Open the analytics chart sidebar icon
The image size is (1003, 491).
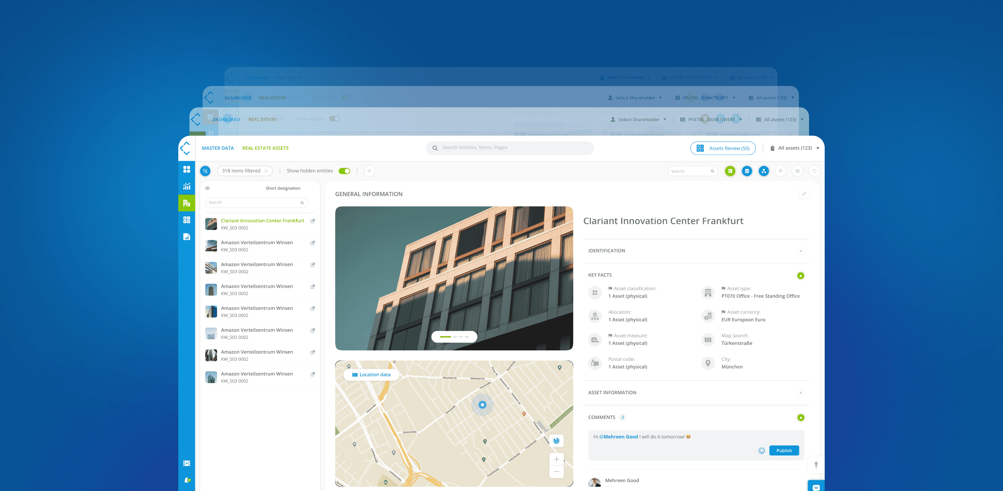tap(187, 186)
